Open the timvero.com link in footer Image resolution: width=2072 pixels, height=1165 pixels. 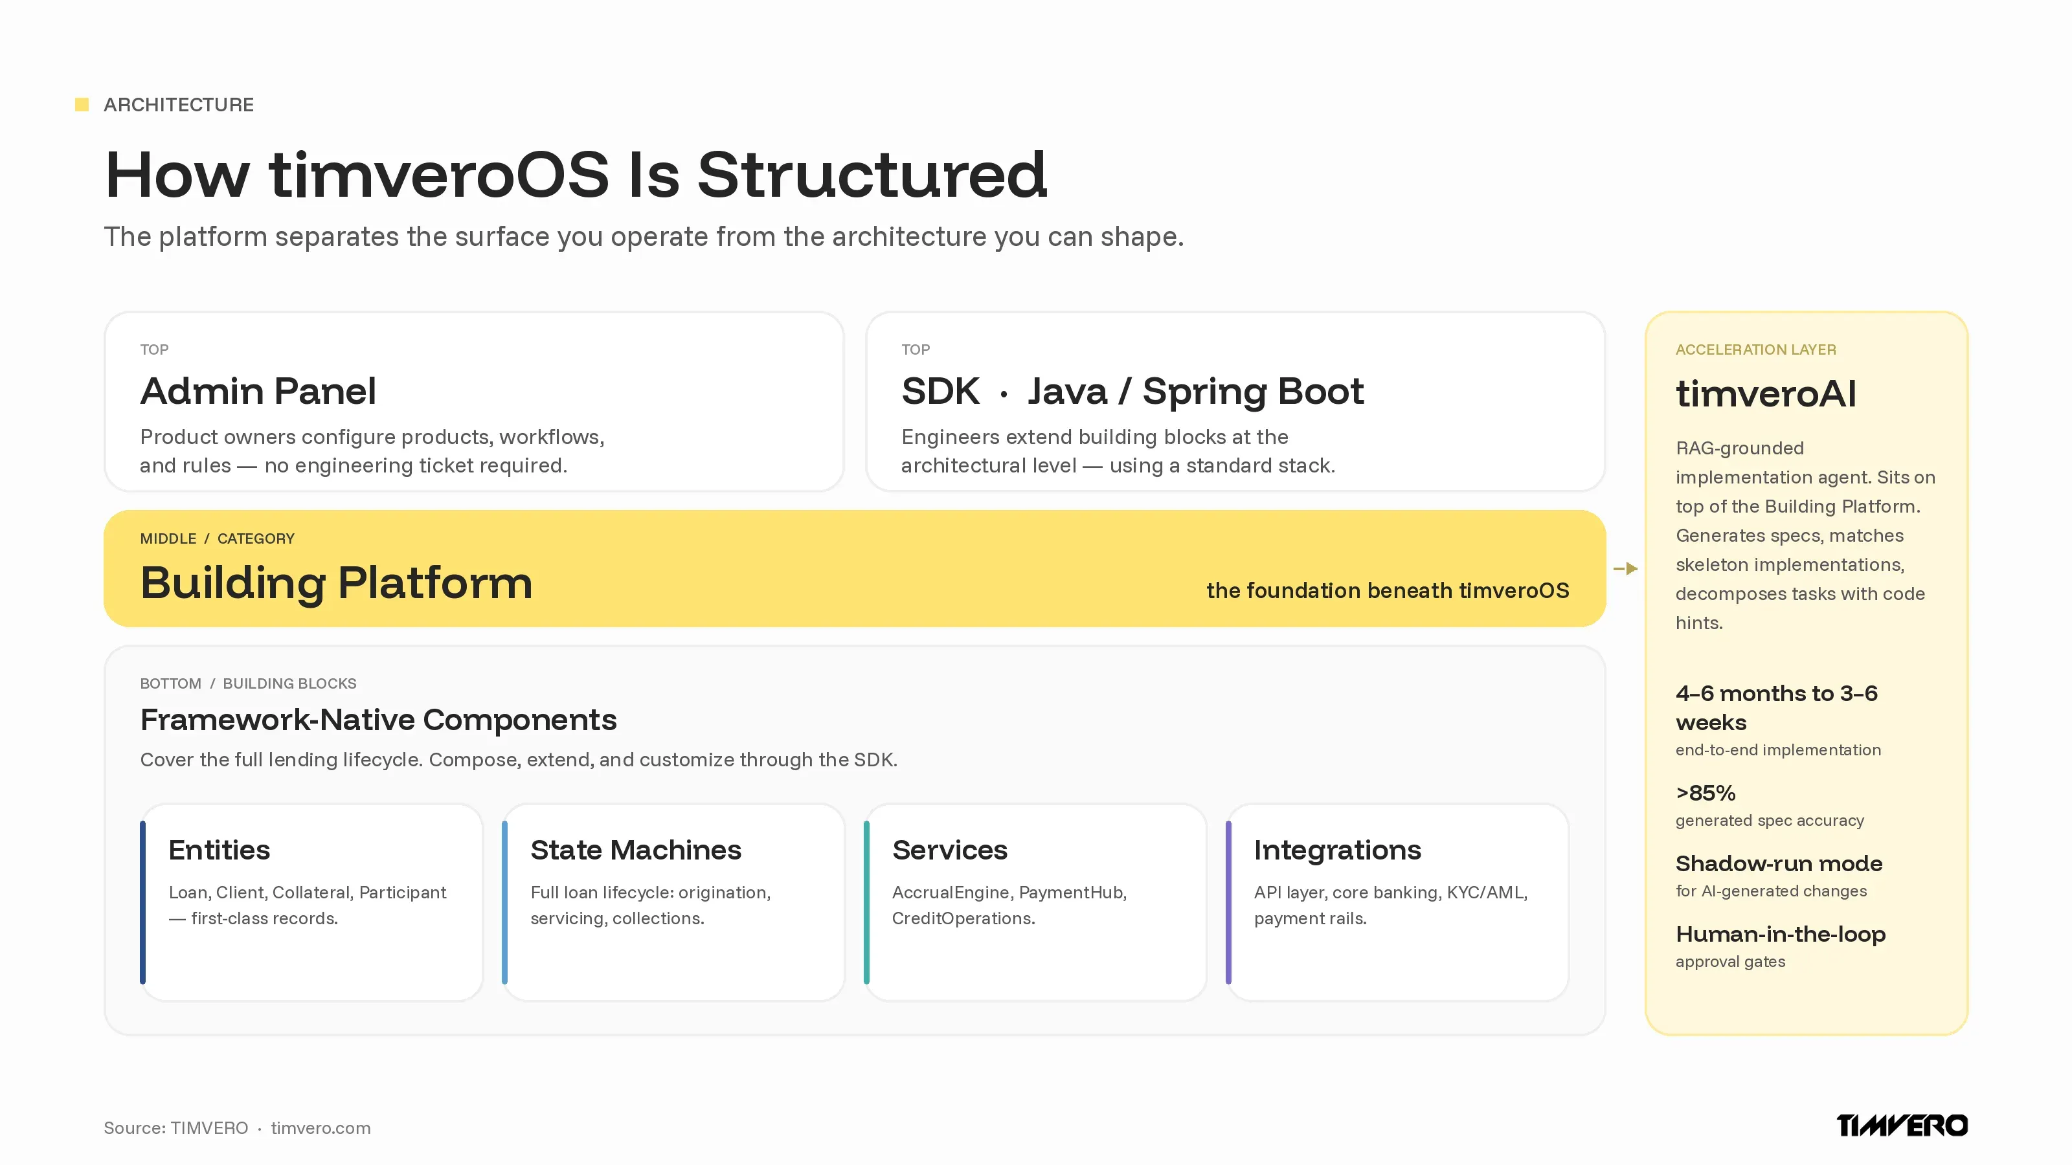pos(321,1129)
